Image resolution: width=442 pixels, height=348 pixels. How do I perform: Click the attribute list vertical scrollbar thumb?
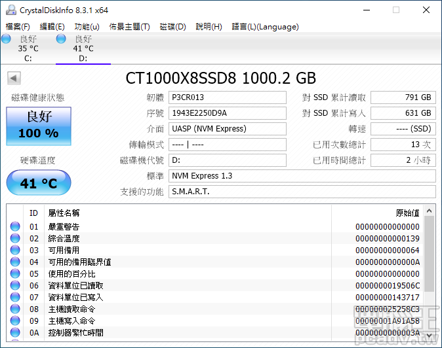430,254
